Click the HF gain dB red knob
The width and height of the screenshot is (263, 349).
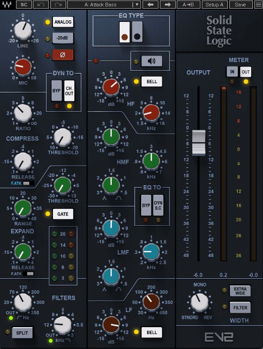point(111,87)
